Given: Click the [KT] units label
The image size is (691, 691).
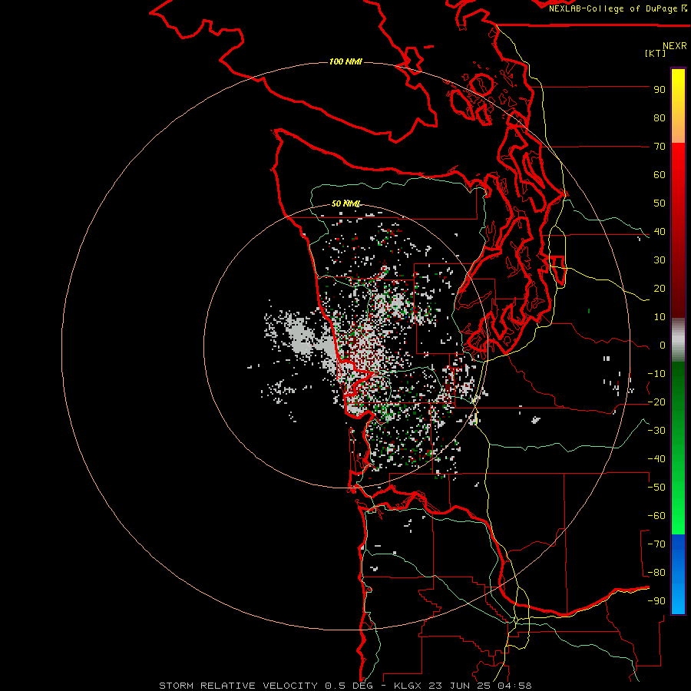Looking at the screenshot, I should coord(655,53).
